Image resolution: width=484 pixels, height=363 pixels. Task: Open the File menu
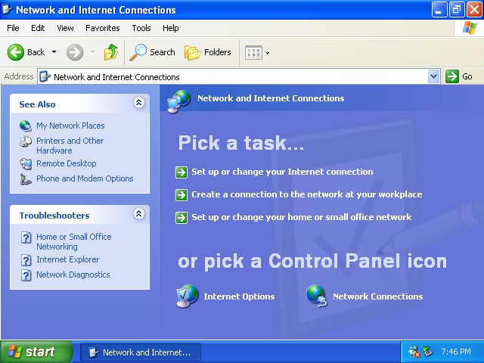pyautogui.click(x=13, y=28)
